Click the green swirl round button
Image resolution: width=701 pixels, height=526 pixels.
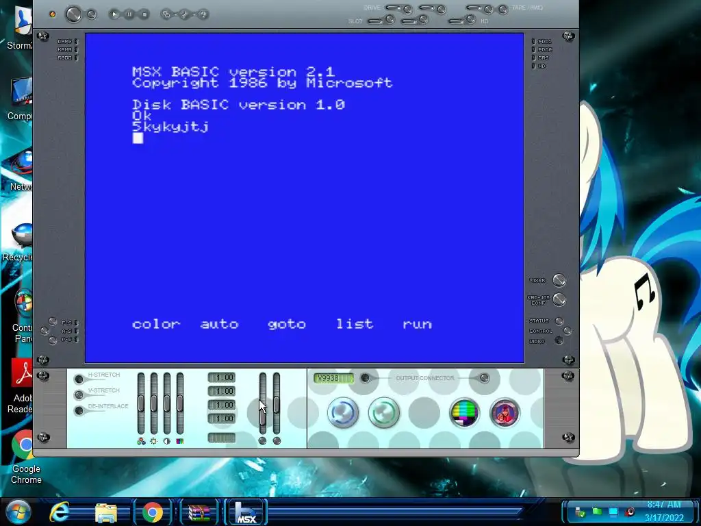(x=383, y=412)
